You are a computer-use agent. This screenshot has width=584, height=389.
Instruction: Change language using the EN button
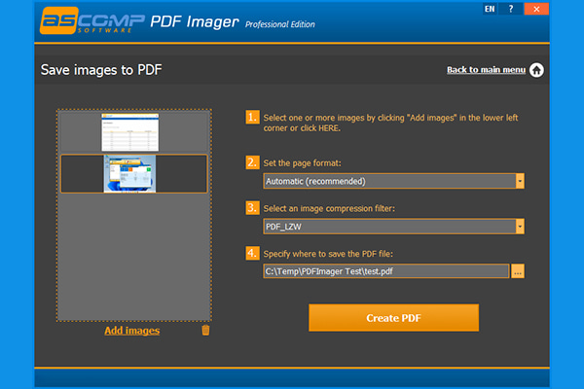[x=489, y=9]
